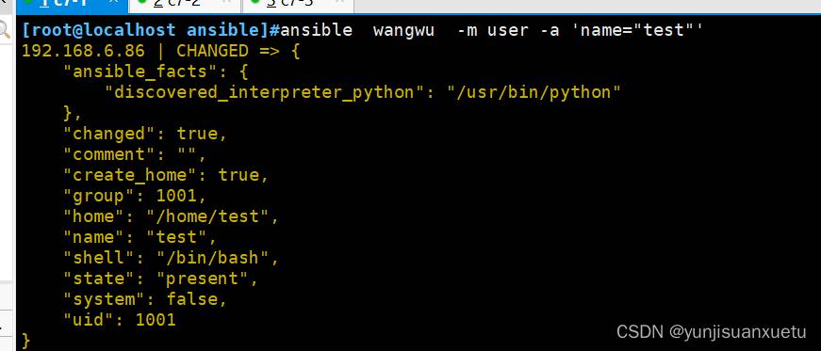821x351 pixels.
Task: Close the c7-2 session tab
Action: click(227, 3)
